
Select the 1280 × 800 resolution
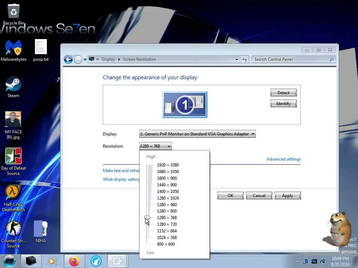pyautogui.click(x=167, y=211)
